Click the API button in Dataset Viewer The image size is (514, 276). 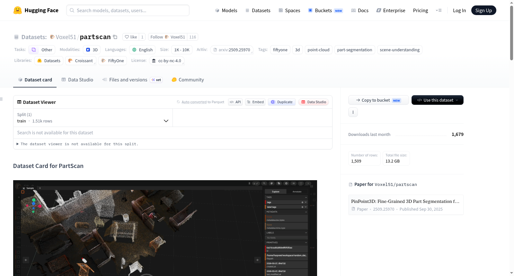235,102
